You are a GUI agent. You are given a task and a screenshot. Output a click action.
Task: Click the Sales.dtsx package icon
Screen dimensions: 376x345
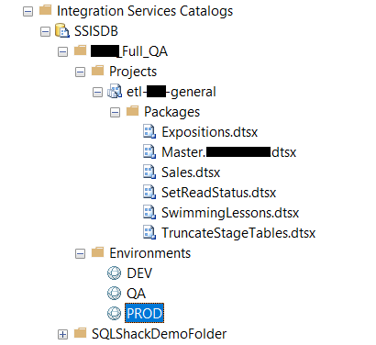149,172
